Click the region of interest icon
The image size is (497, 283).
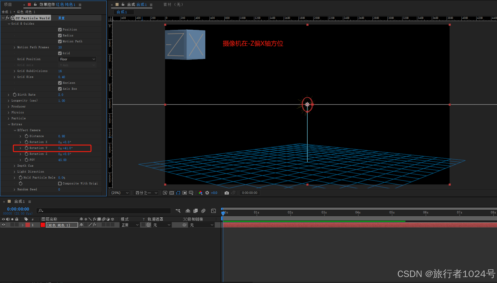pos(185,193)
